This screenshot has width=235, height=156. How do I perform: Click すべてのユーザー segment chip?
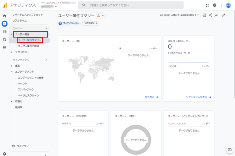click(69, 23)
